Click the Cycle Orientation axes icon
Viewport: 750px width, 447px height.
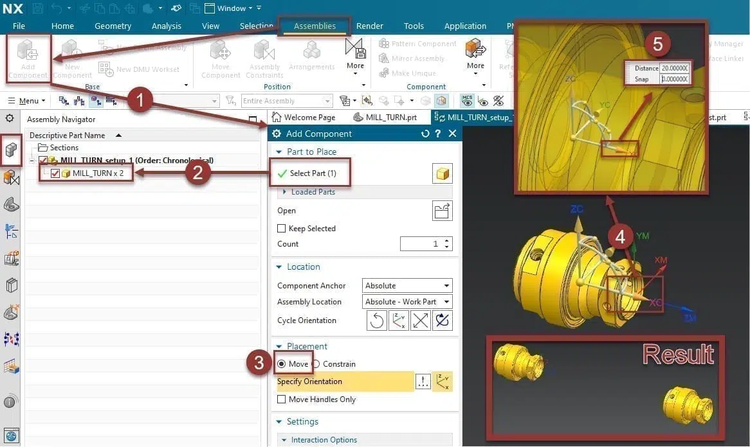[398, 320]
